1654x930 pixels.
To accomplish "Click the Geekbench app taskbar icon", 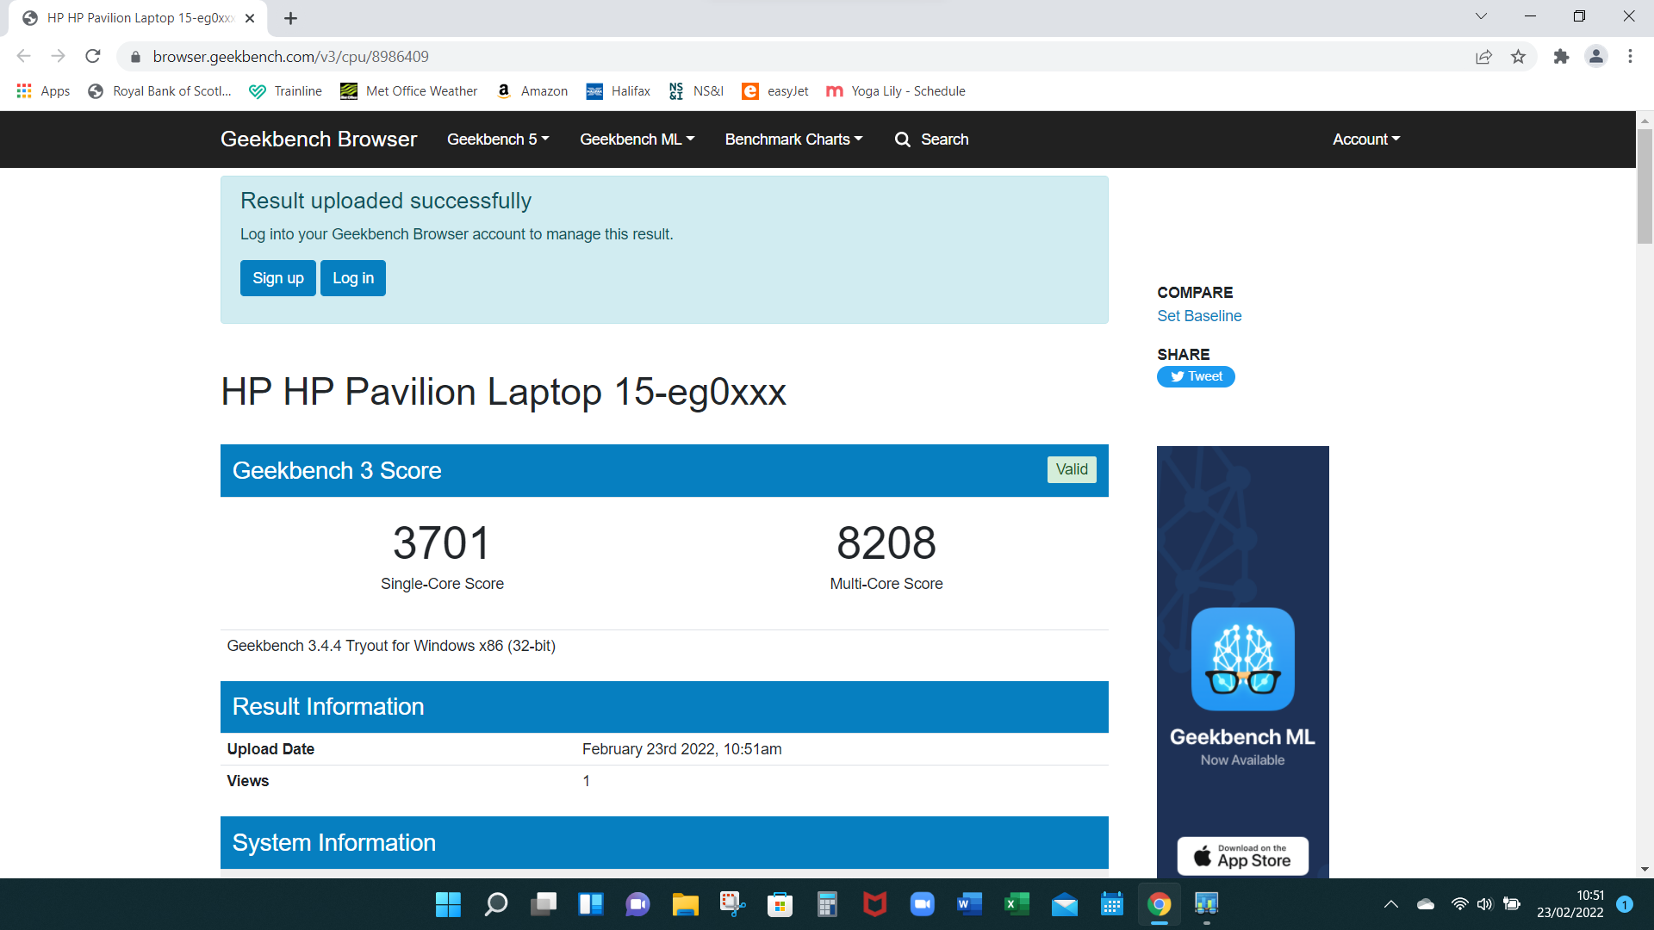I will (x=1206, y=904).
